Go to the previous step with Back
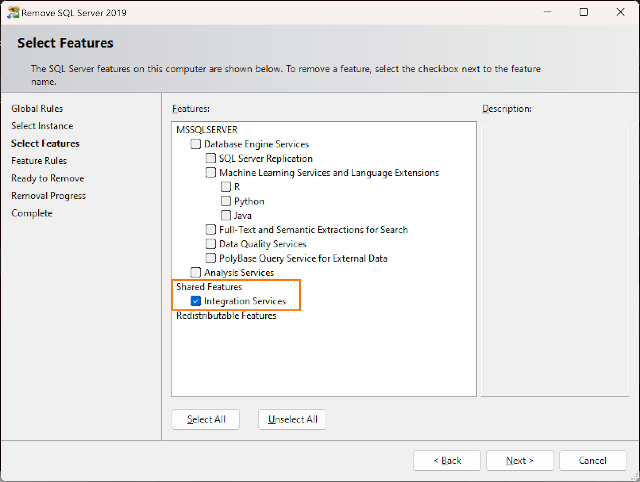Image resolution: width=640 pixels, height=482 pixels. pyautogui.click(x=447, y=460)
